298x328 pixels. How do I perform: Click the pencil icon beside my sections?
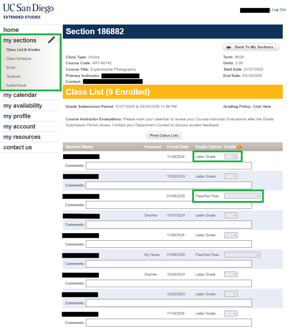[x=52, y=40]
